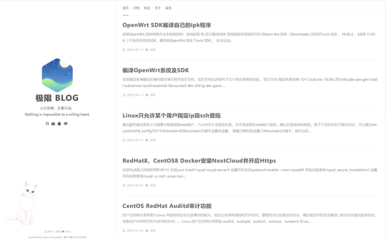Open post 'OpenWrt SDK编译自己的ipk程序'
The width and height of the screenshot is (386, 241).
[166, 25]
